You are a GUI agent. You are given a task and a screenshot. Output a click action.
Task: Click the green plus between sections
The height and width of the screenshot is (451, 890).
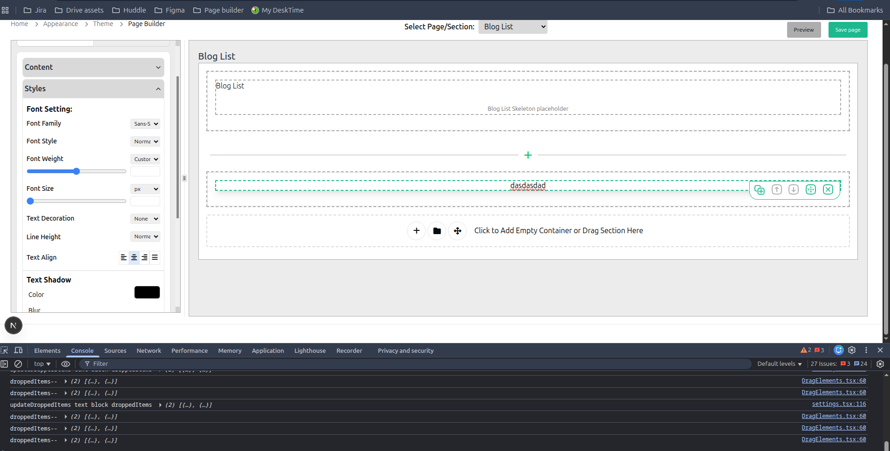(528, 155)
